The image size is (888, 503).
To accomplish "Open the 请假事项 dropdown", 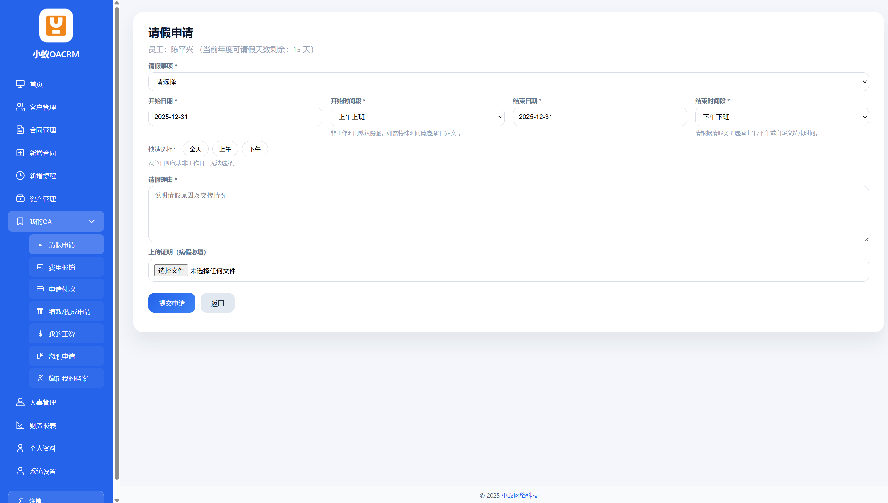I will (508, 82).
